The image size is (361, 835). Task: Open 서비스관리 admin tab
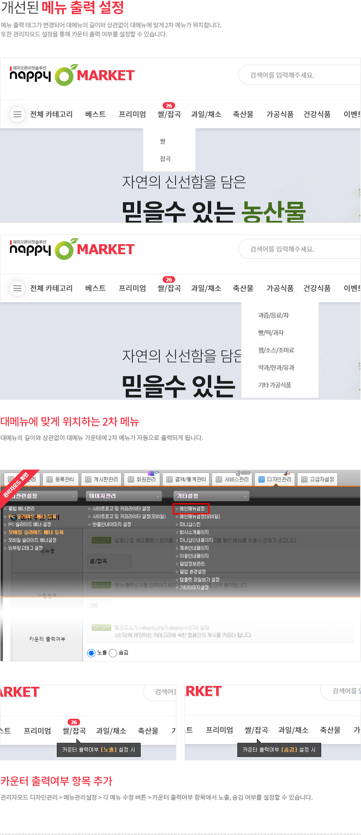coord(232,479)
